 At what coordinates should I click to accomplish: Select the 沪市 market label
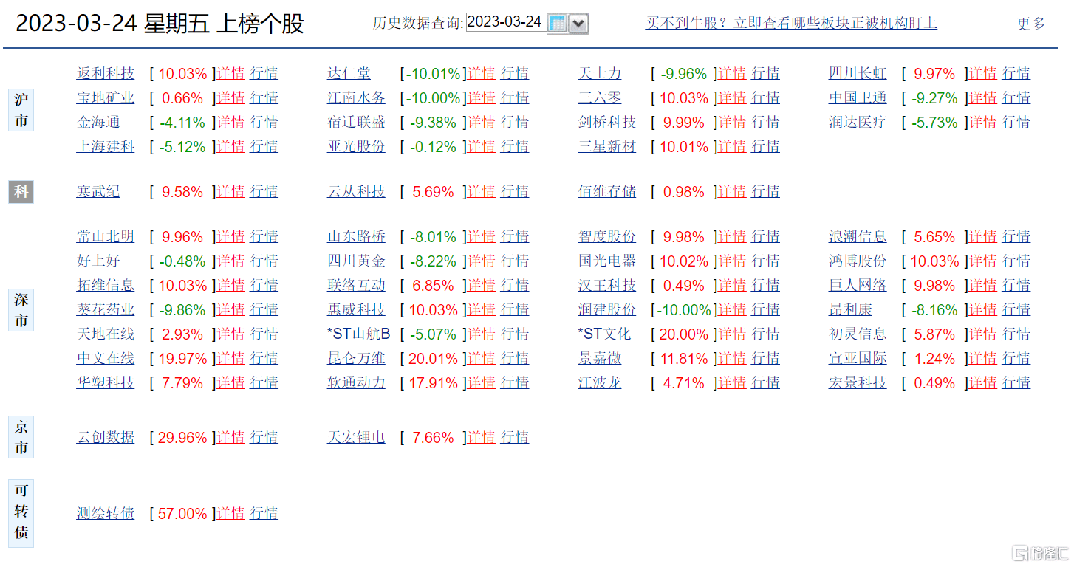pyautogui.click(x=21, y=110)
